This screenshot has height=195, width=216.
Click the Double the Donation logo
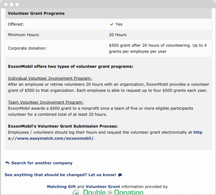point(108,192)
